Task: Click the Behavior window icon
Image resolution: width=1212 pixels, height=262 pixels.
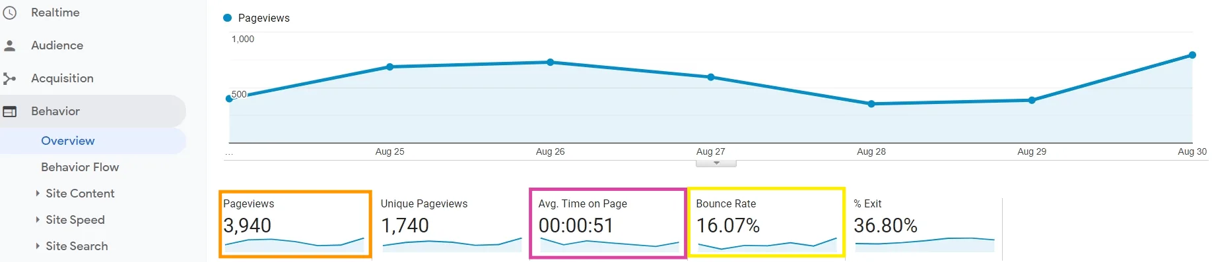Action: tap(10, 111)
